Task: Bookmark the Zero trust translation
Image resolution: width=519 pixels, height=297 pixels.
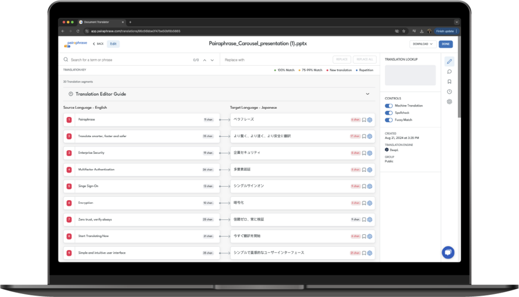Action: click(x=364, y=219)
